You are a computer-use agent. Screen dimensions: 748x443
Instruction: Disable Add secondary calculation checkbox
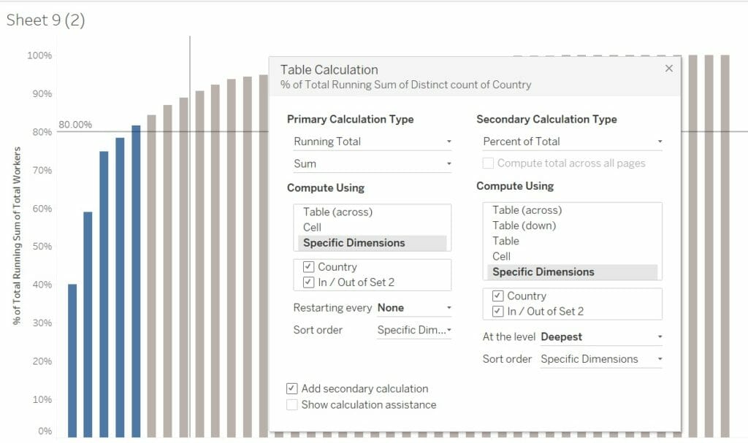(x=292, y=389)
